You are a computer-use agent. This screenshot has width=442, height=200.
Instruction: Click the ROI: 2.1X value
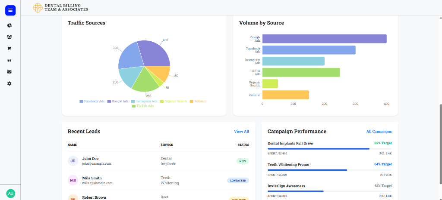coord(385,175)
